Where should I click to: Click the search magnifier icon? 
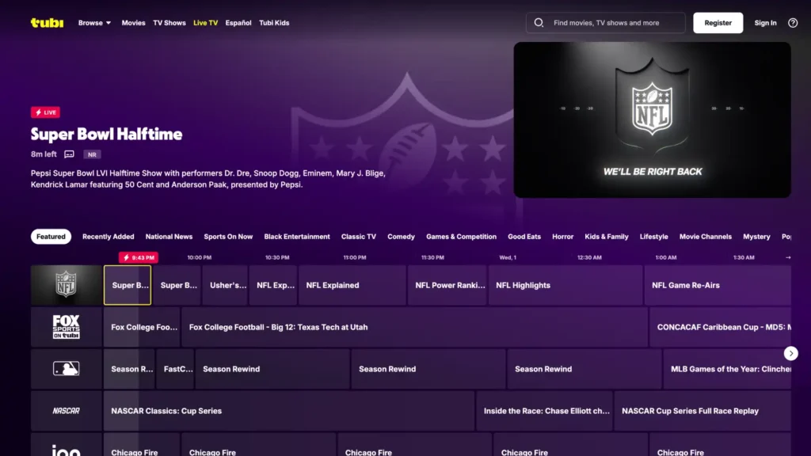(539, 23)
